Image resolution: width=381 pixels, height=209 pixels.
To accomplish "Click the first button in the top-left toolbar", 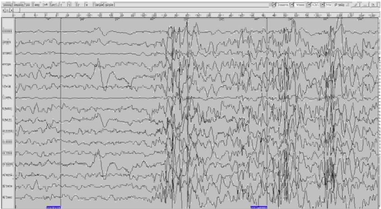I will (x=6, y=4).
